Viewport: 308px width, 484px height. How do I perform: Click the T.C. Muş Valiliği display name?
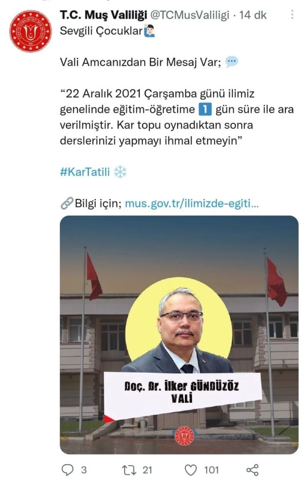point(104,15)
